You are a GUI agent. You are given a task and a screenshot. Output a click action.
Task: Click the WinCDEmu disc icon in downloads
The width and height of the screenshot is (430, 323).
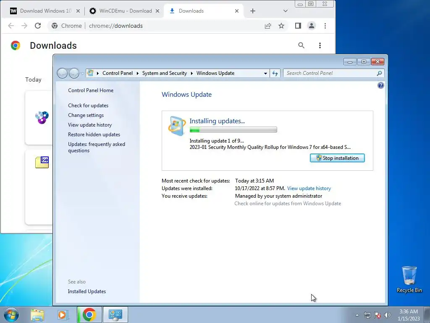(42, 118)
